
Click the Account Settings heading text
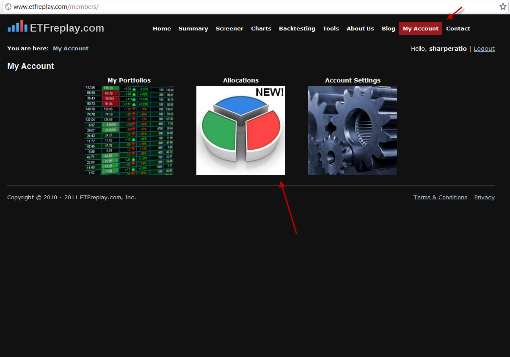tap(353, 80)
